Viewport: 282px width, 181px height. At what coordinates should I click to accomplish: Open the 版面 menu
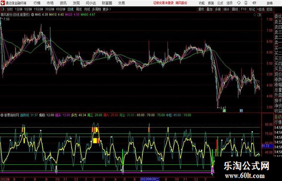click(x=211, y=3)
